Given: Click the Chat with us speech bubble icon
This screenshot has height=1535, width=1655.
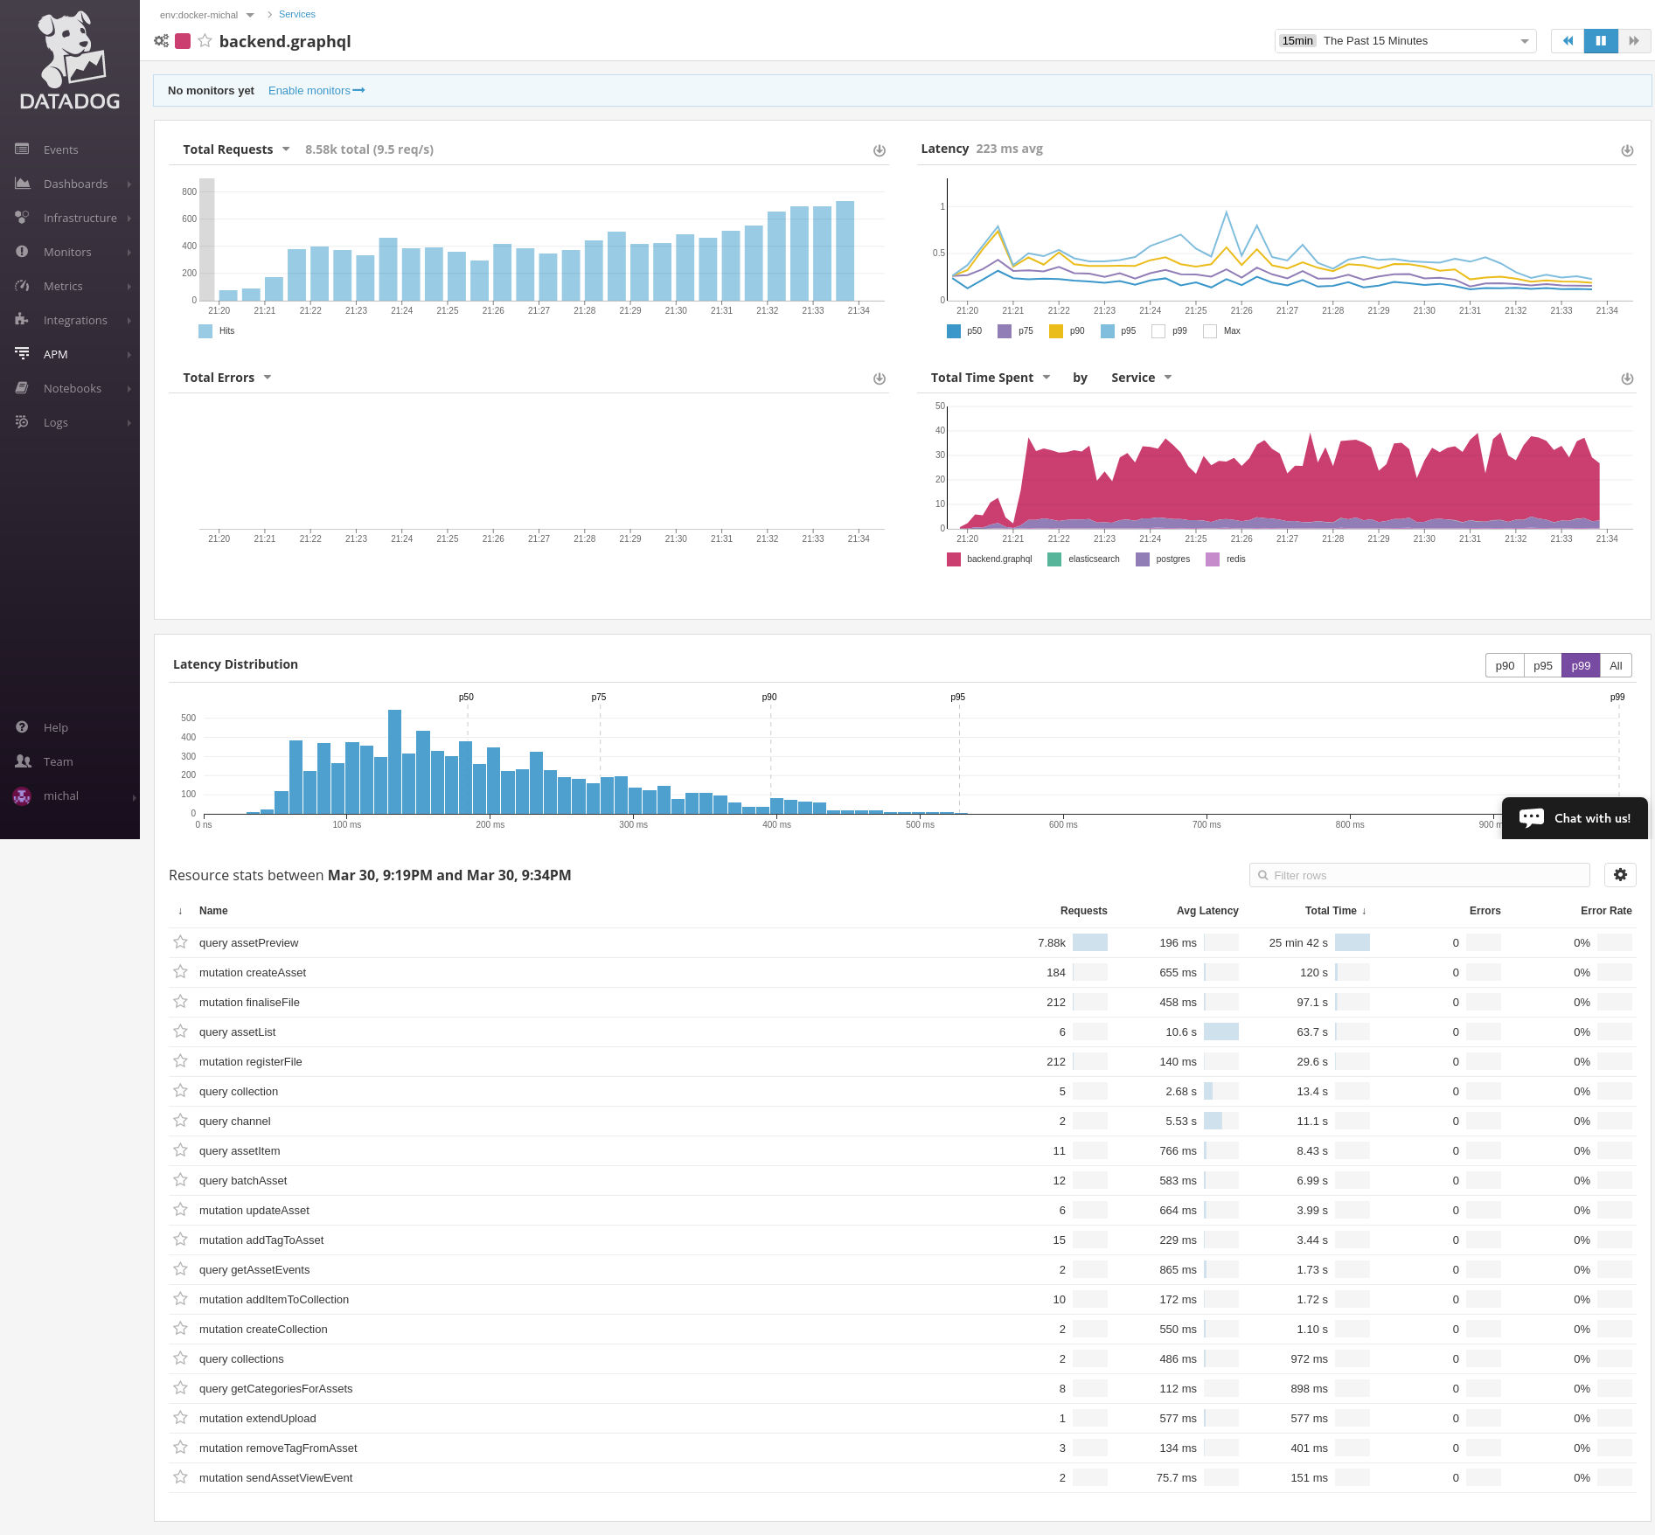Looking at the screenshot, I should (x=1532, y=818).
